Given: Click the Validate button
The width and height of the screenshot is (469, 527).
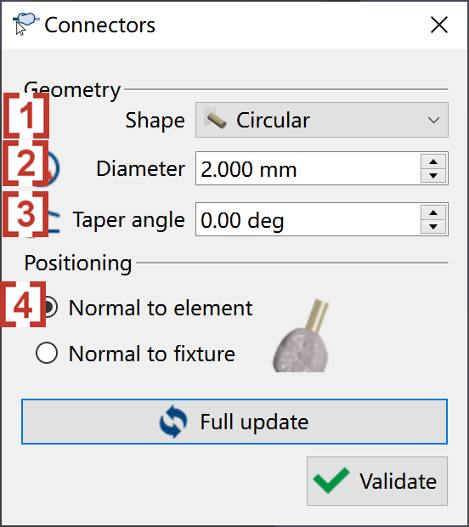Looking at the screenshot, I should click(x=377, y=481).
